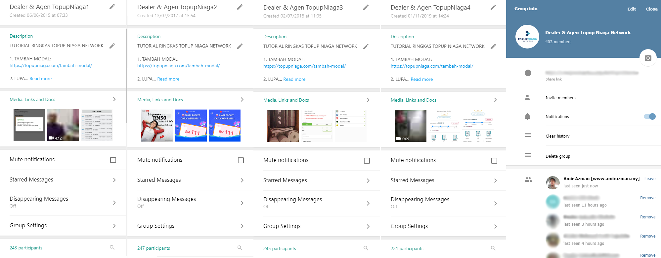Click 243 participants text
The height and width of the screenshot is (258, 661).
pos(26,248)
